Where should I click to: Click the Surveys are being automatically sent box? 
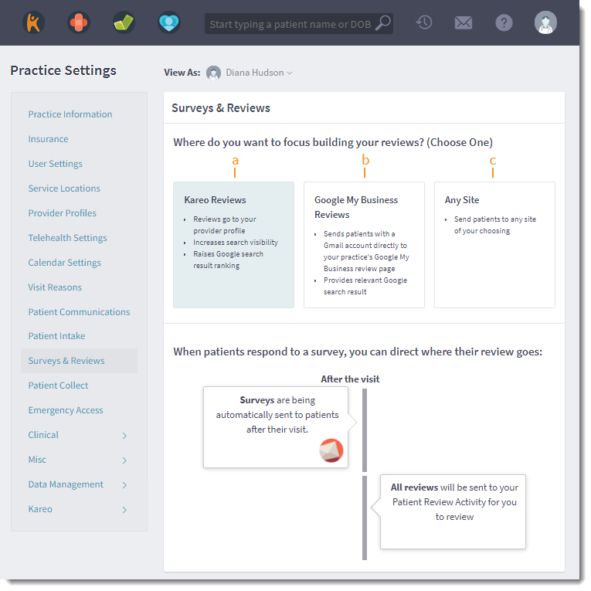(x=276, y=427)
